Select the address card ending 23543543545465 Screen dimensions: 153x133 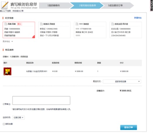[126, 30]
